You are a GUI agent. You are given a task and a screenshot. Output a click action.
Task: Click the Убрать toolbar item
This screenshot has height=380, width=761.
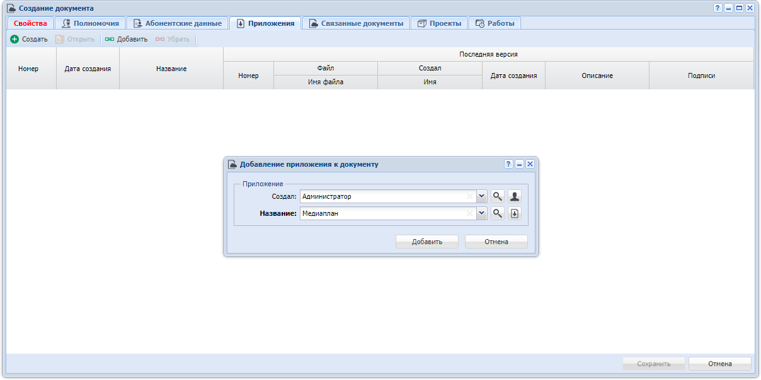click(172, 39)
